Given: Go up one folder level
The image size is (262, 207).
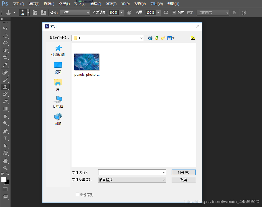Looking at the screenshot, I should [x=157, y=38].
